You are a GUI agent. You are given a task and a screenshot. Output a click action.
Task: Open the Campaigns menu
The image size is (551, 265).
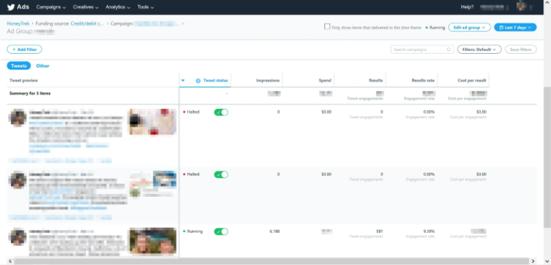[x=51, y=7]
